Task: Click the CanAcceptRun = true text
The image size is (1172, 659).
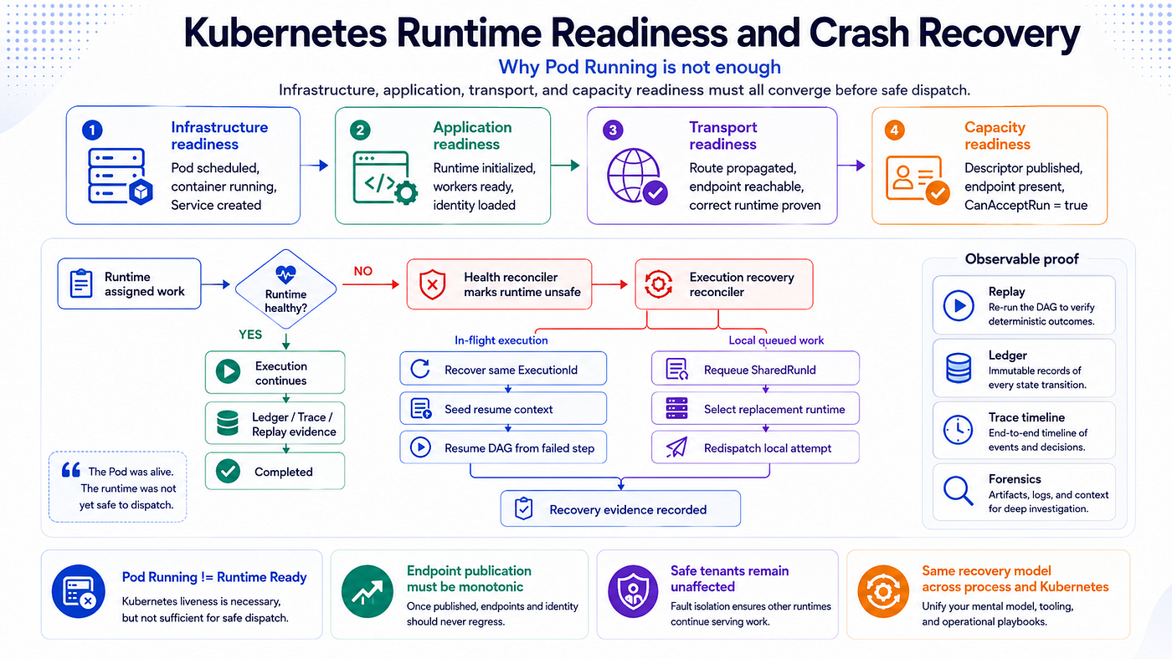Action: point(1025,205)
